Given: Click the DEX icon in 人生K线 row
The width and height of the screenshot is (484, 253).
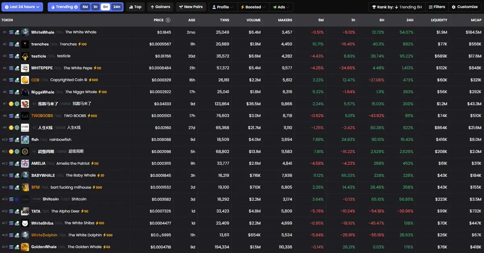Looking at the screenshot, I should 17,128.
